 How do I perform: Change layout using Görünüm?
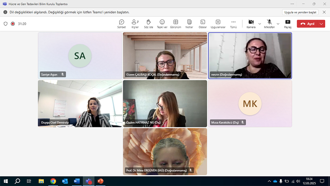coord(176,24)
